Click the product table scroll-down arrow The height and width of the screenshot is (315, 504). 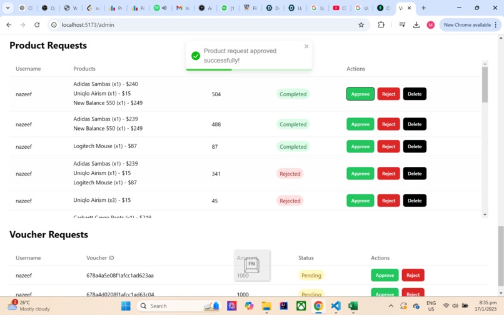pyautogui.click(x=485, y=214)
